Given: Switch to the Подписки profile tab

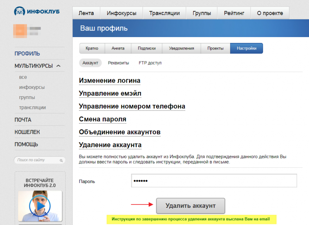Looking at the screenshot, I should 147,48.
